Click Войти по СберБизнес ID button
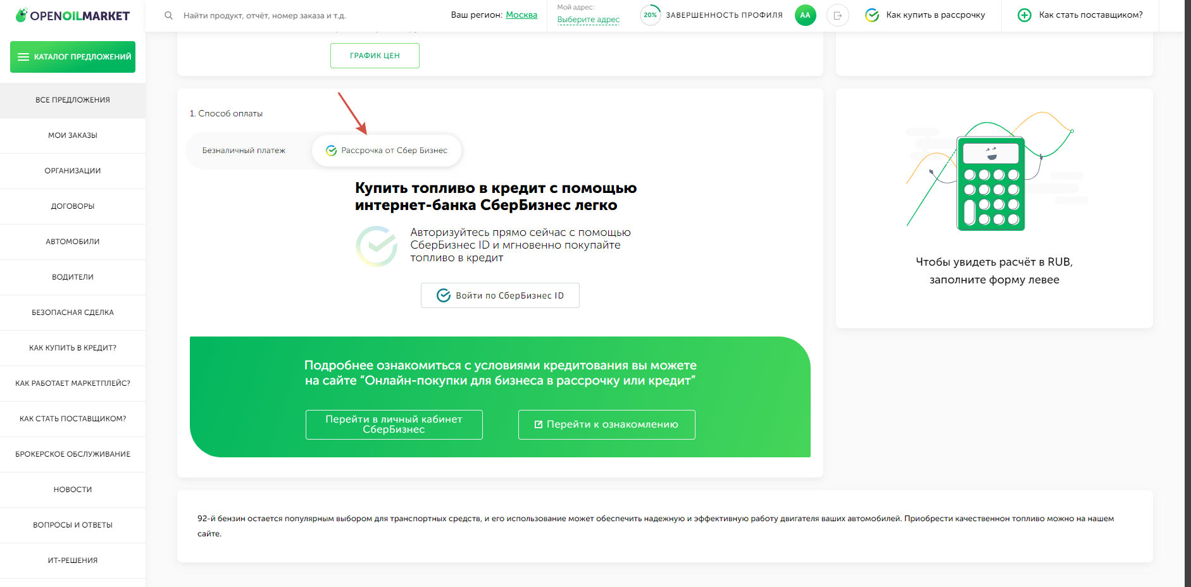This screenshot has width=1191, height=587. 500,295
